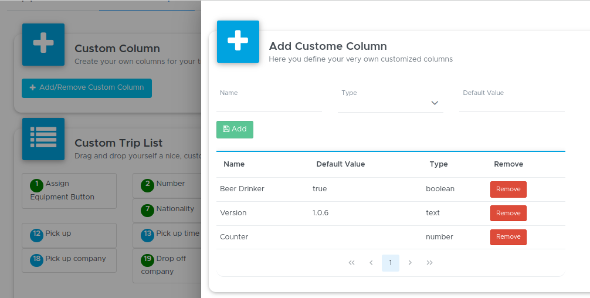Click the Beer Drinker cell
The width and height of the screenshot is (590, 298).
(x=242, y=189)
